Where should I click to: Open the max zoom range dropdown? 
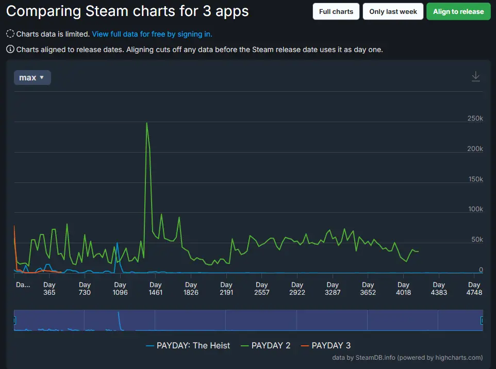point(32,77)
